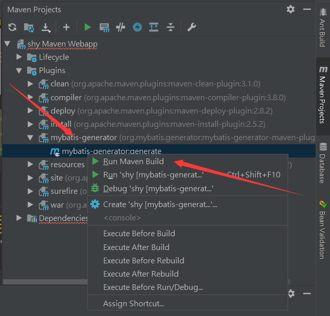This screenshot has width=330, height=316.
Task: Click the Reimport All Maven Projects icon
Action: 12,27
